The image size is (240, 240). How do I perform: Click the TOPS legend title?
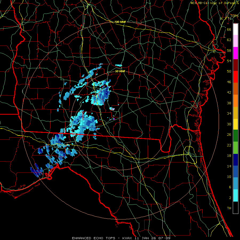pyautogui.click(x=234, y=16)
